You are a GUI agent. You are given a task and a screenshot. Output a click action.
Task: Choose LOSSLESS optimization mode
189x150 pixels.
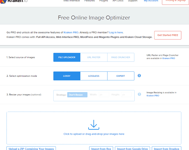tap(94, 76)
